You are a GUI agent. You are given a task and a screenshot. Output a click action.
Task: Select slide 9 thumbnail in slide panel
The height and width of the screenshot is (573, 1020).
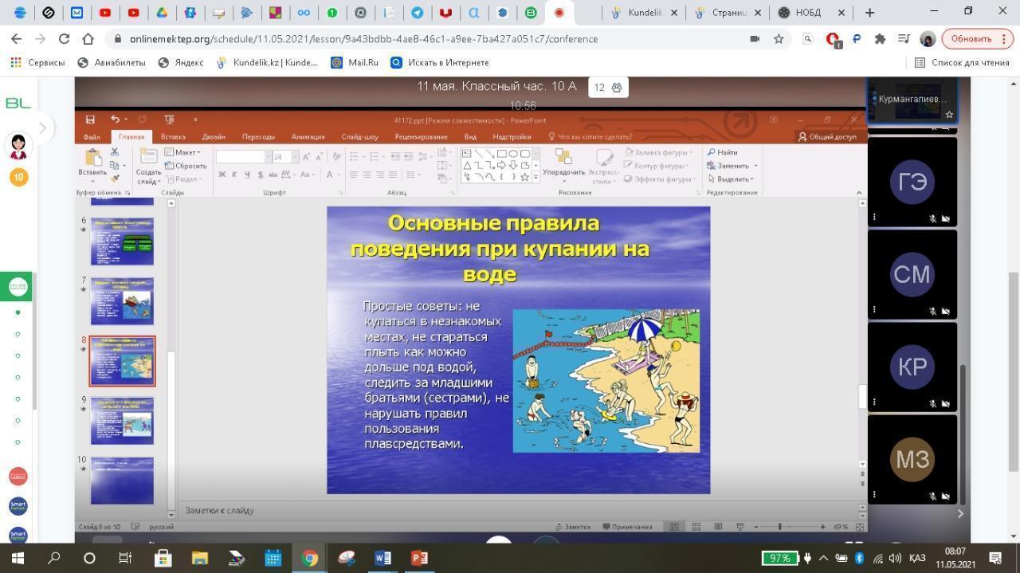click(122, 420)
